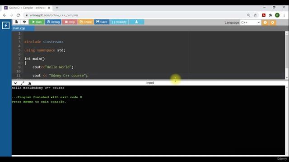Save the code with Save button
289x162 pixels.
(x=102, y=22)
